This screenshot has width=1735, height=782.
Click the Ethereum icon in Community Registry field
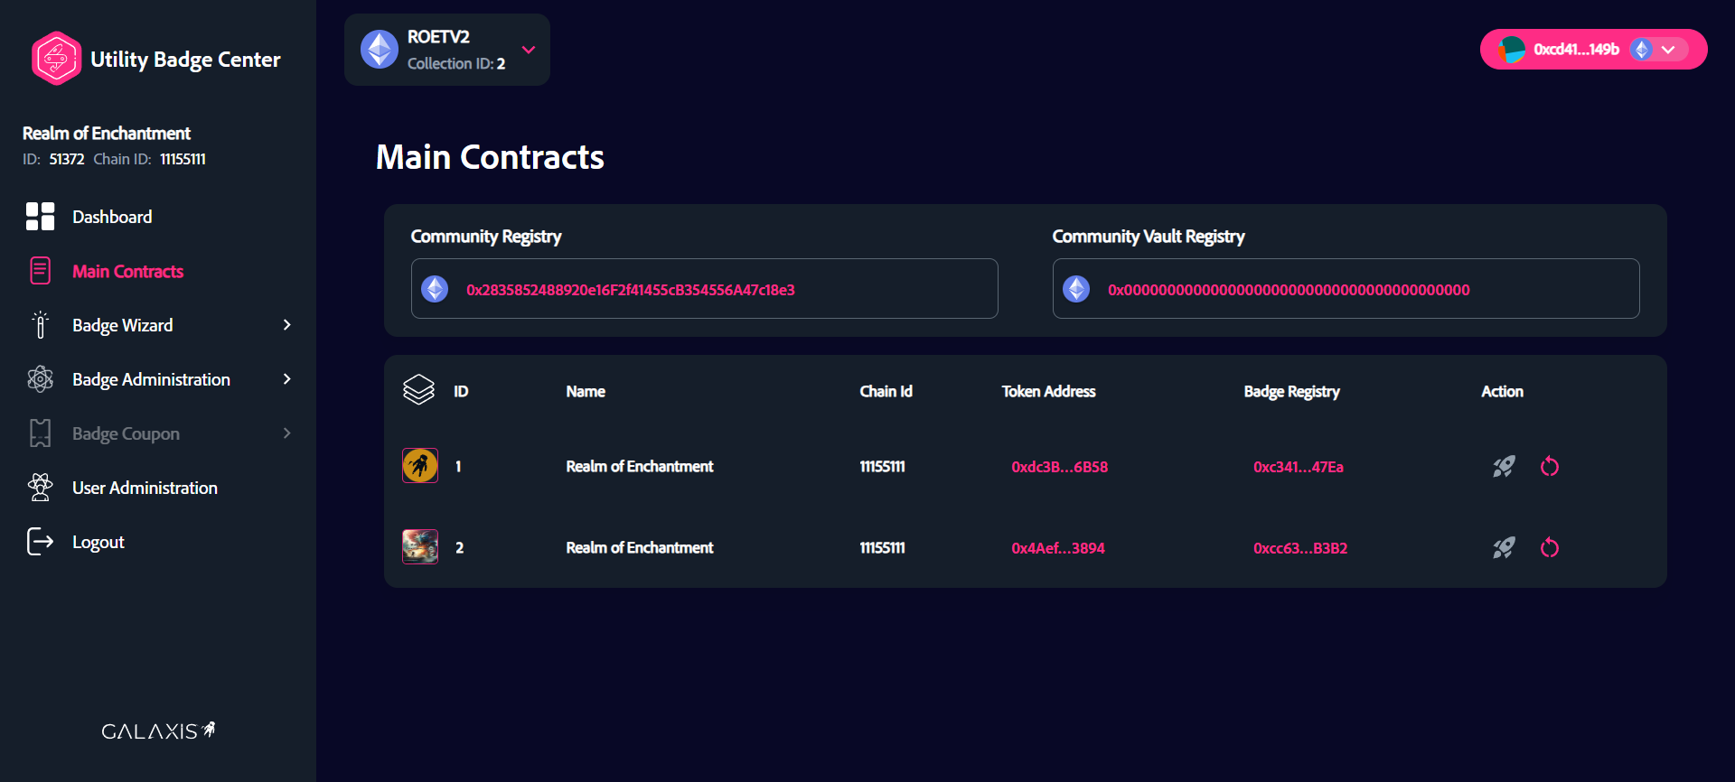[x=436, y=289]
